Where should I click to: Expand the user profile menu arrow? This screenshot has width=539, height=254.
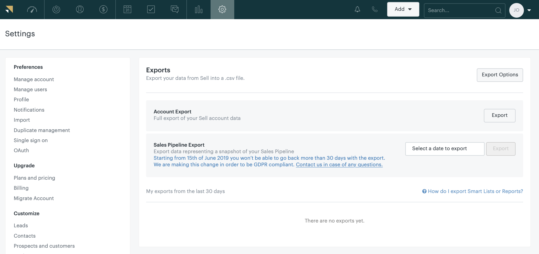point(529,10)
